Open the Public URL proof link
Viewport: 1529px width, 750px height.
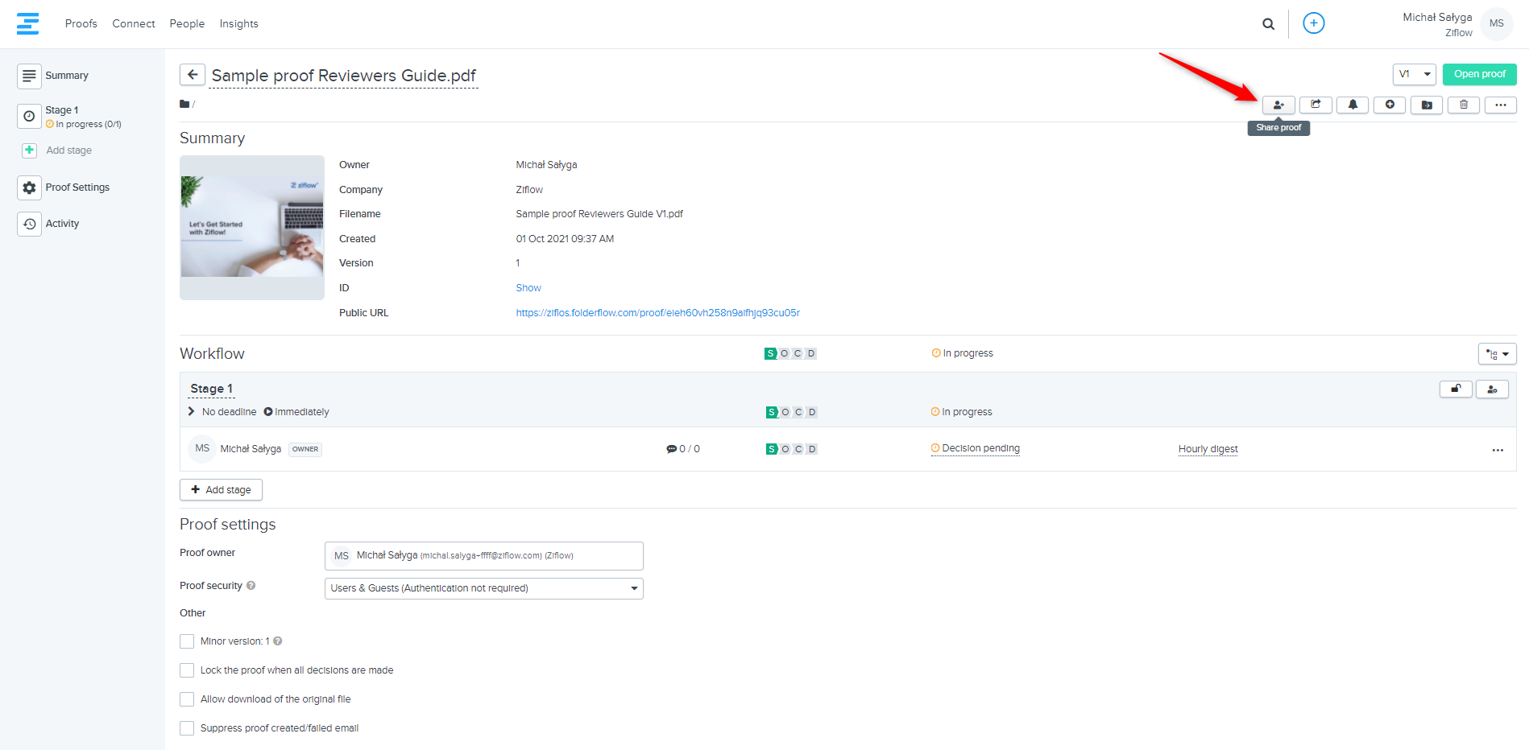point(657,313)
